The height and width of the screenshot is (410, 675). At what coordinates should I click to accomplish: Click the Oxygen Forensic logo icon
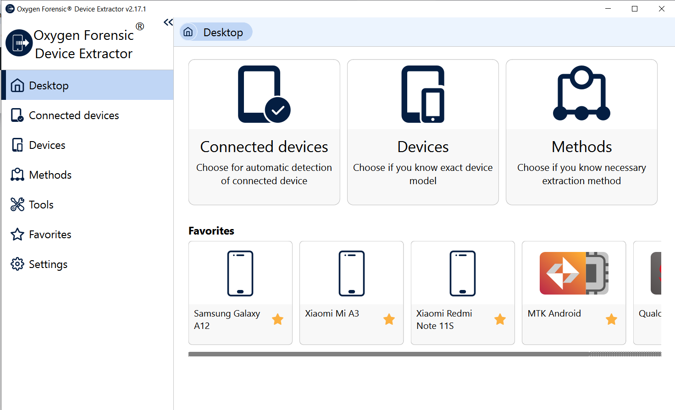19,43
